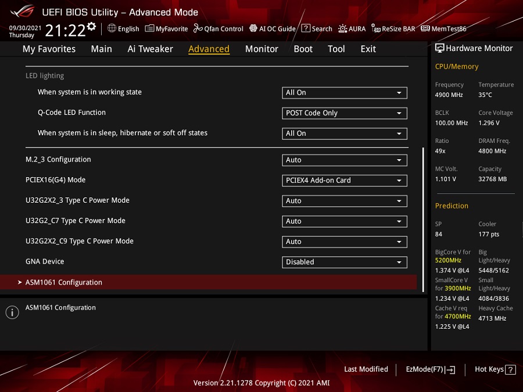This screenshot has width=523, height=392.
Task: Click the Hardware Monitor display icon
Action: (x=440, y=48)
